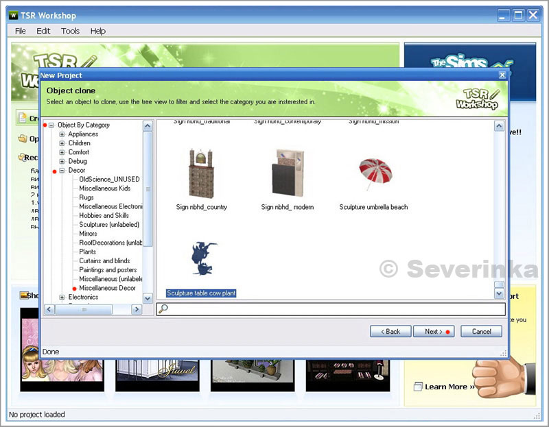The width and height of the screenshot is (549, 427).
Task: Select Plants tree item
Action: (x=87, y=252)
